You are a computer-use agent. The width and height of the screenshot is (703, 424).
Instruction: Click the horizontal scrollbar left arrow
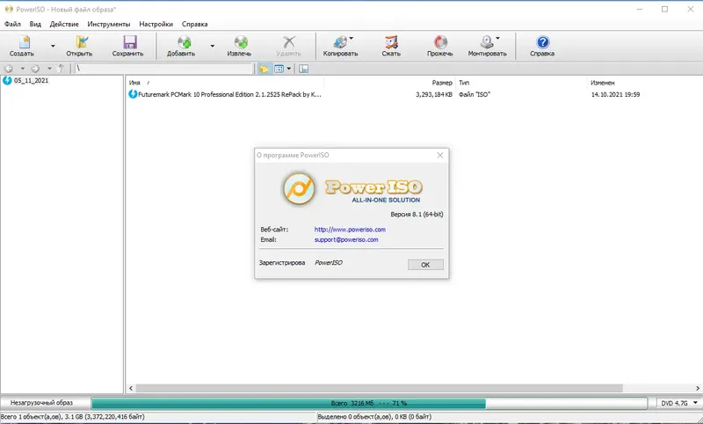click(x=131, y=388)
